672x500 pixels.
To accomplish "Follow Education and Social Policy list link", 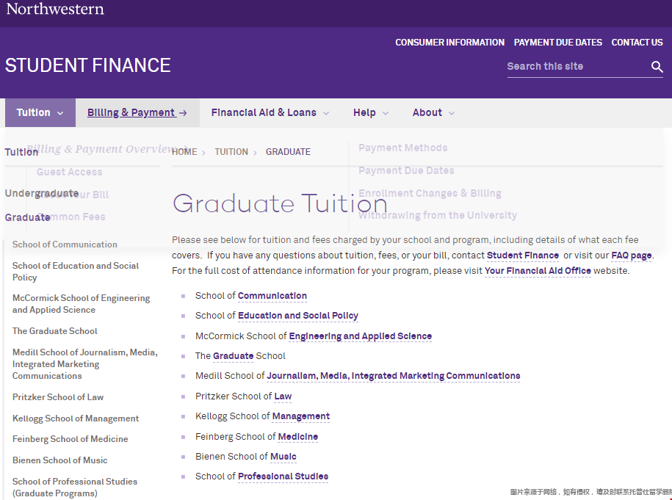I will coord(298,316).
